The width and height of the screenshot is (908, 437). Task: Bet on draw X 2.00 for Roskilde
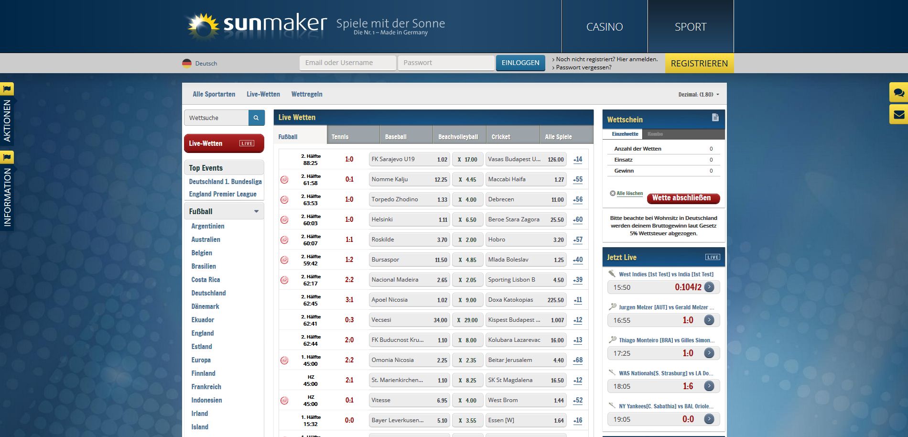(467, 240)
